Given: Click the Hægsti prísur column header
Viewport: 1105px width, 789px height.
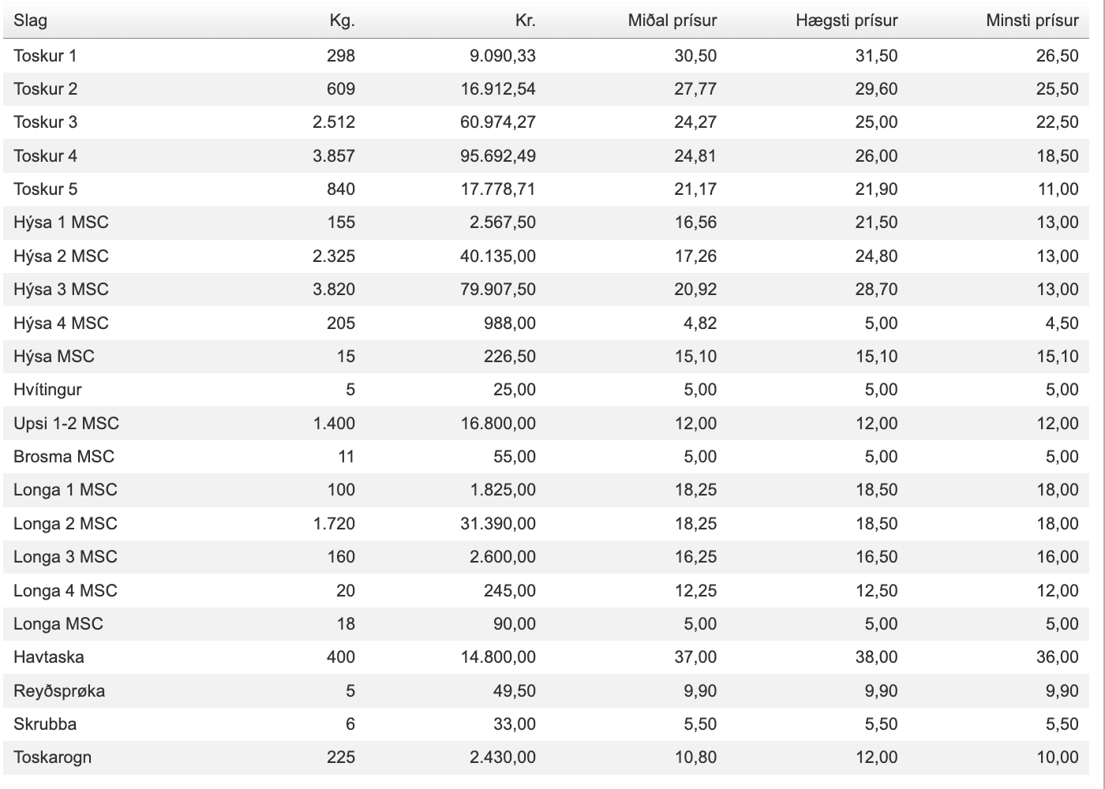Looking at the screenshot, I should (846, 21).
